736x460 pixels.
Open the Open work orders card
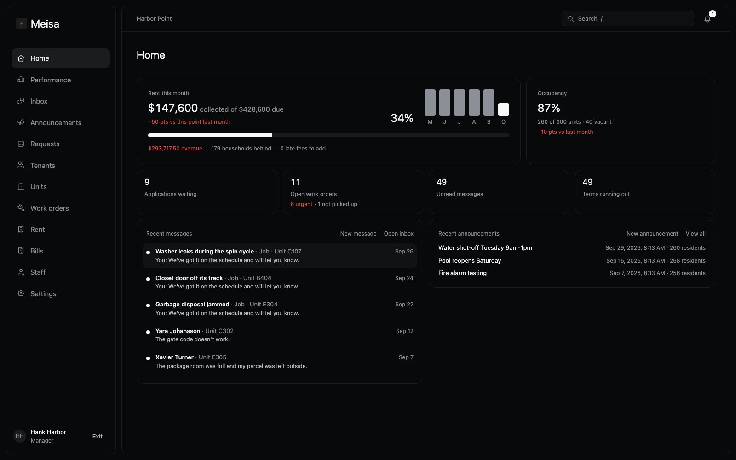click(x=353, y=192)
